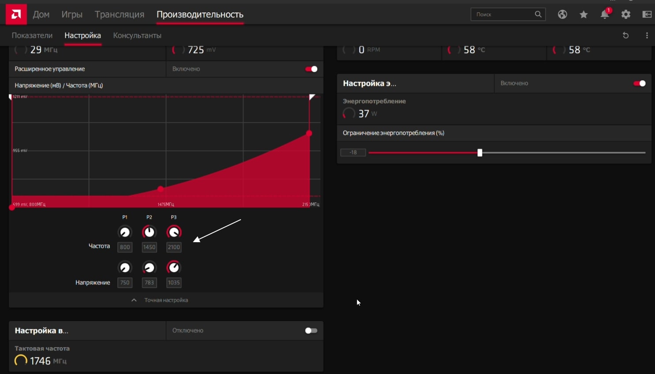Click the reset arrow icon
The height and width of the screenshot is (374, 655).
click(x=625, y=35)
